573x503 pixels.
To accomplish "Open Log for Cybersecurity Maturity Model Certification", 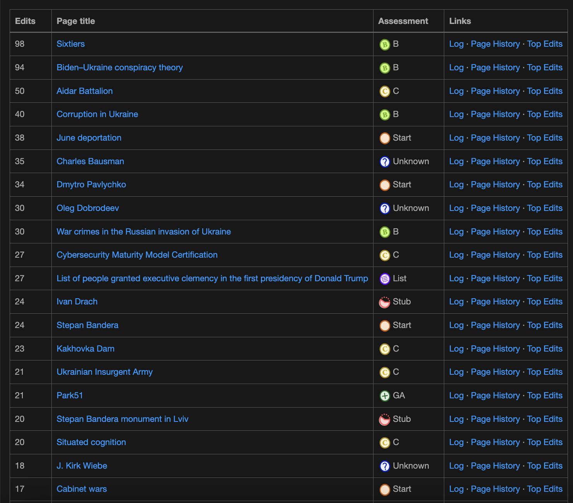I will click(456, 255).
